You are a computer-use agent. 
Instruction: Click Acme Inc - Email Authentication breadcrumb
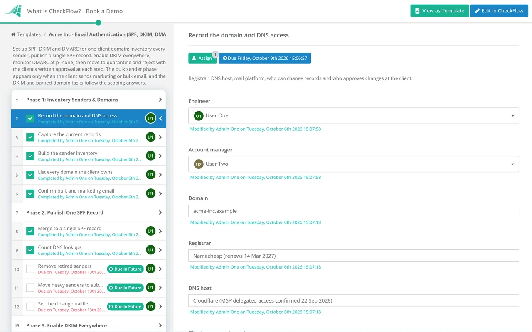[x=107, y=34]
